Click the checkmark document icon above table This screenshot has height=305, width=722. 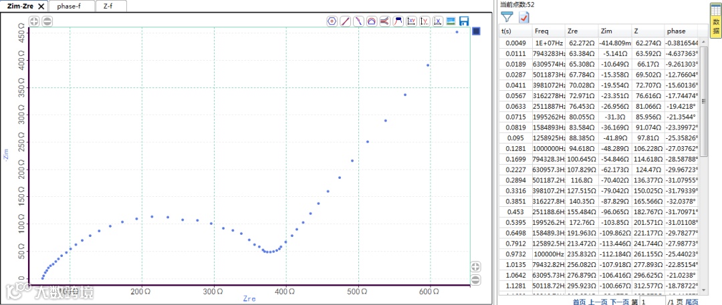point(523,17)
